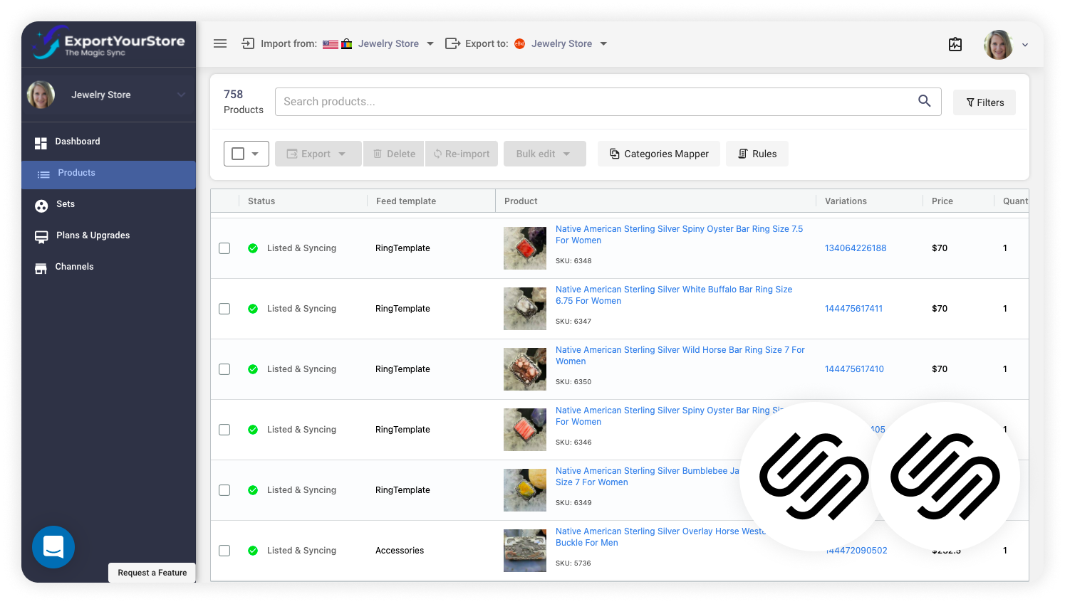Go to Dashboard in sidebar
The width and height of the screenshot is (1065, 604).
pyautogui.click(x=108, y=142)
